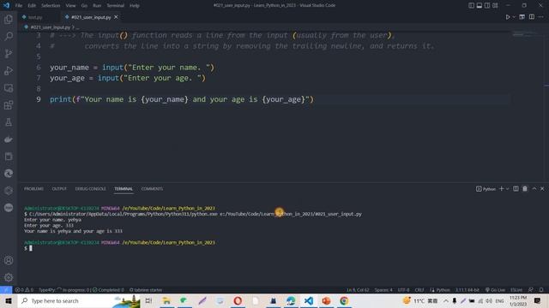Change the end-of-line sequence CRLF

[419, 290]
